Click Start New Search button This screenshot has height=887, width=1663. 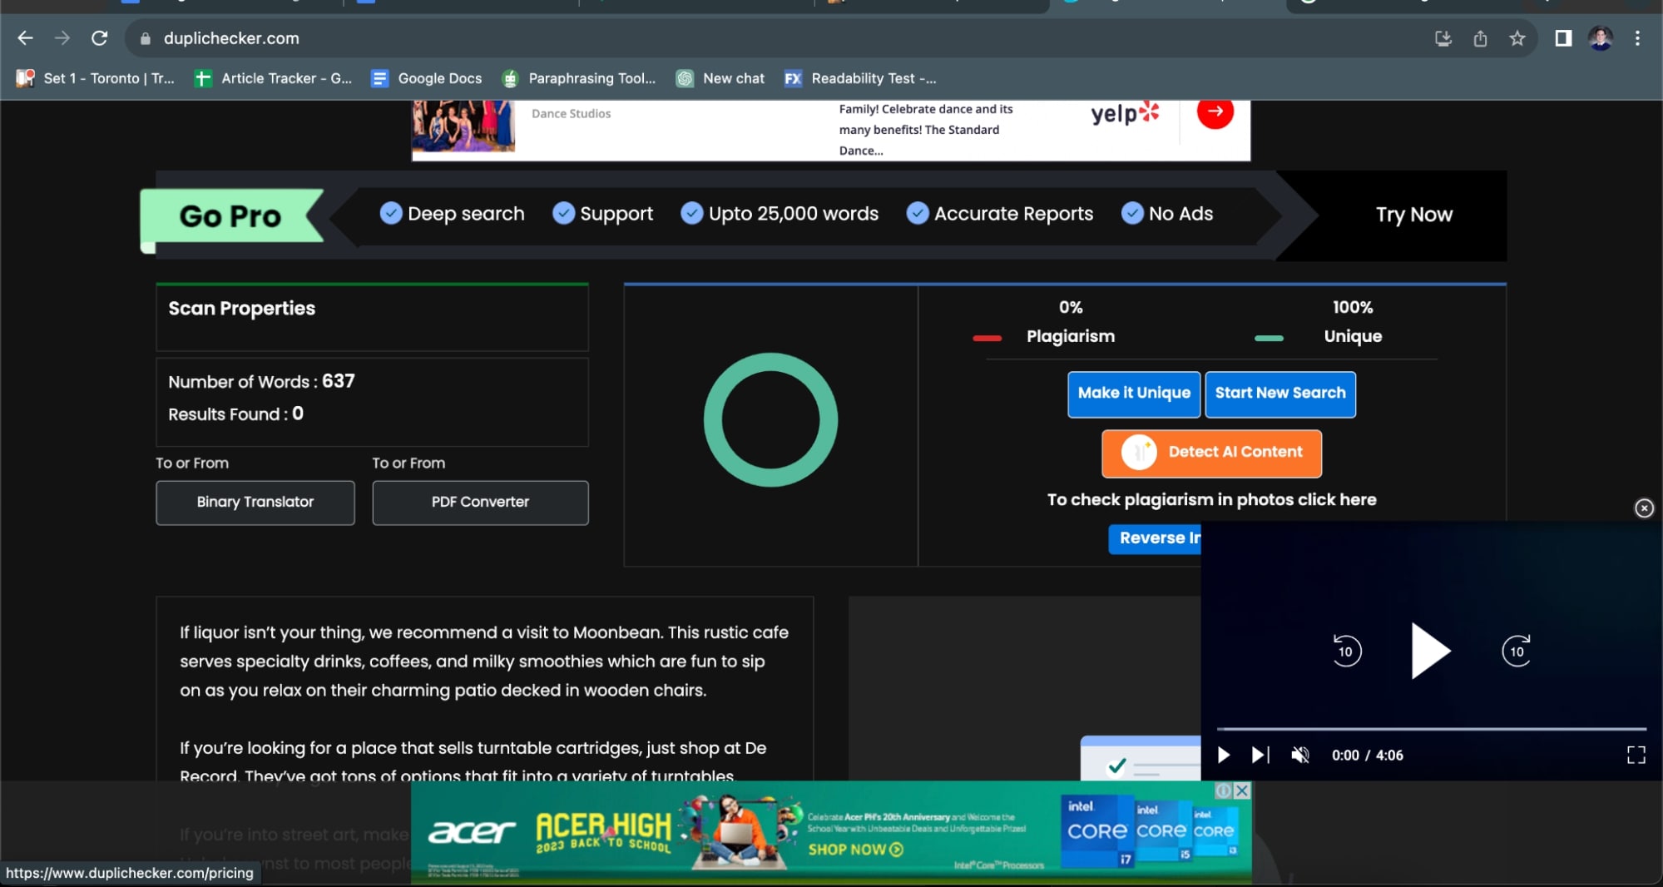point(1280,394)
